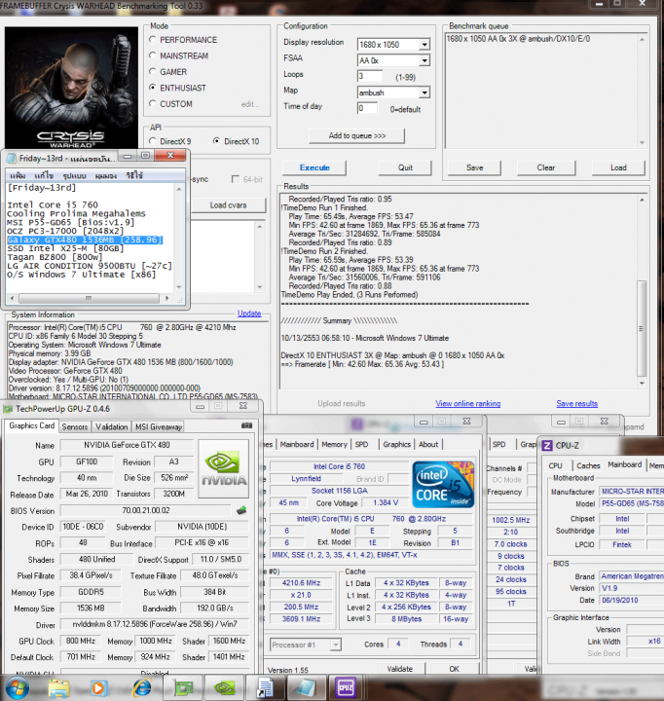Click the BIOS save chip icon in GPU-Z
664x701 pixels.
tap(241, 510)
